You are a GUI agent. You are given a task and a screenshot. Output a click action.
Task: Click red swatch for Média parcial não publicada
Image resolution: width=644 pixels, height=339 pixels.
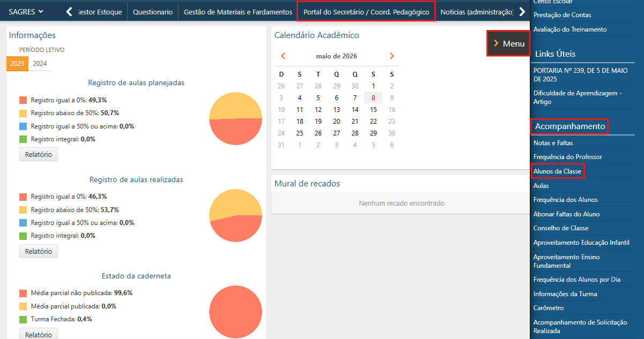tap(23, 293)
